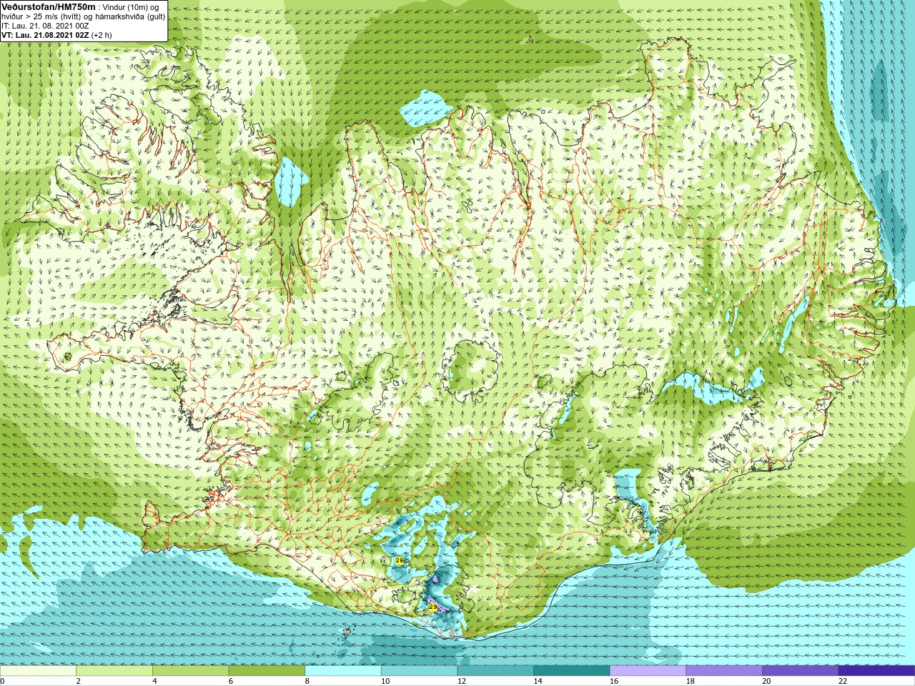Click legend scale value "8"
Screen dimensions: 915x686
coord(307,681)
